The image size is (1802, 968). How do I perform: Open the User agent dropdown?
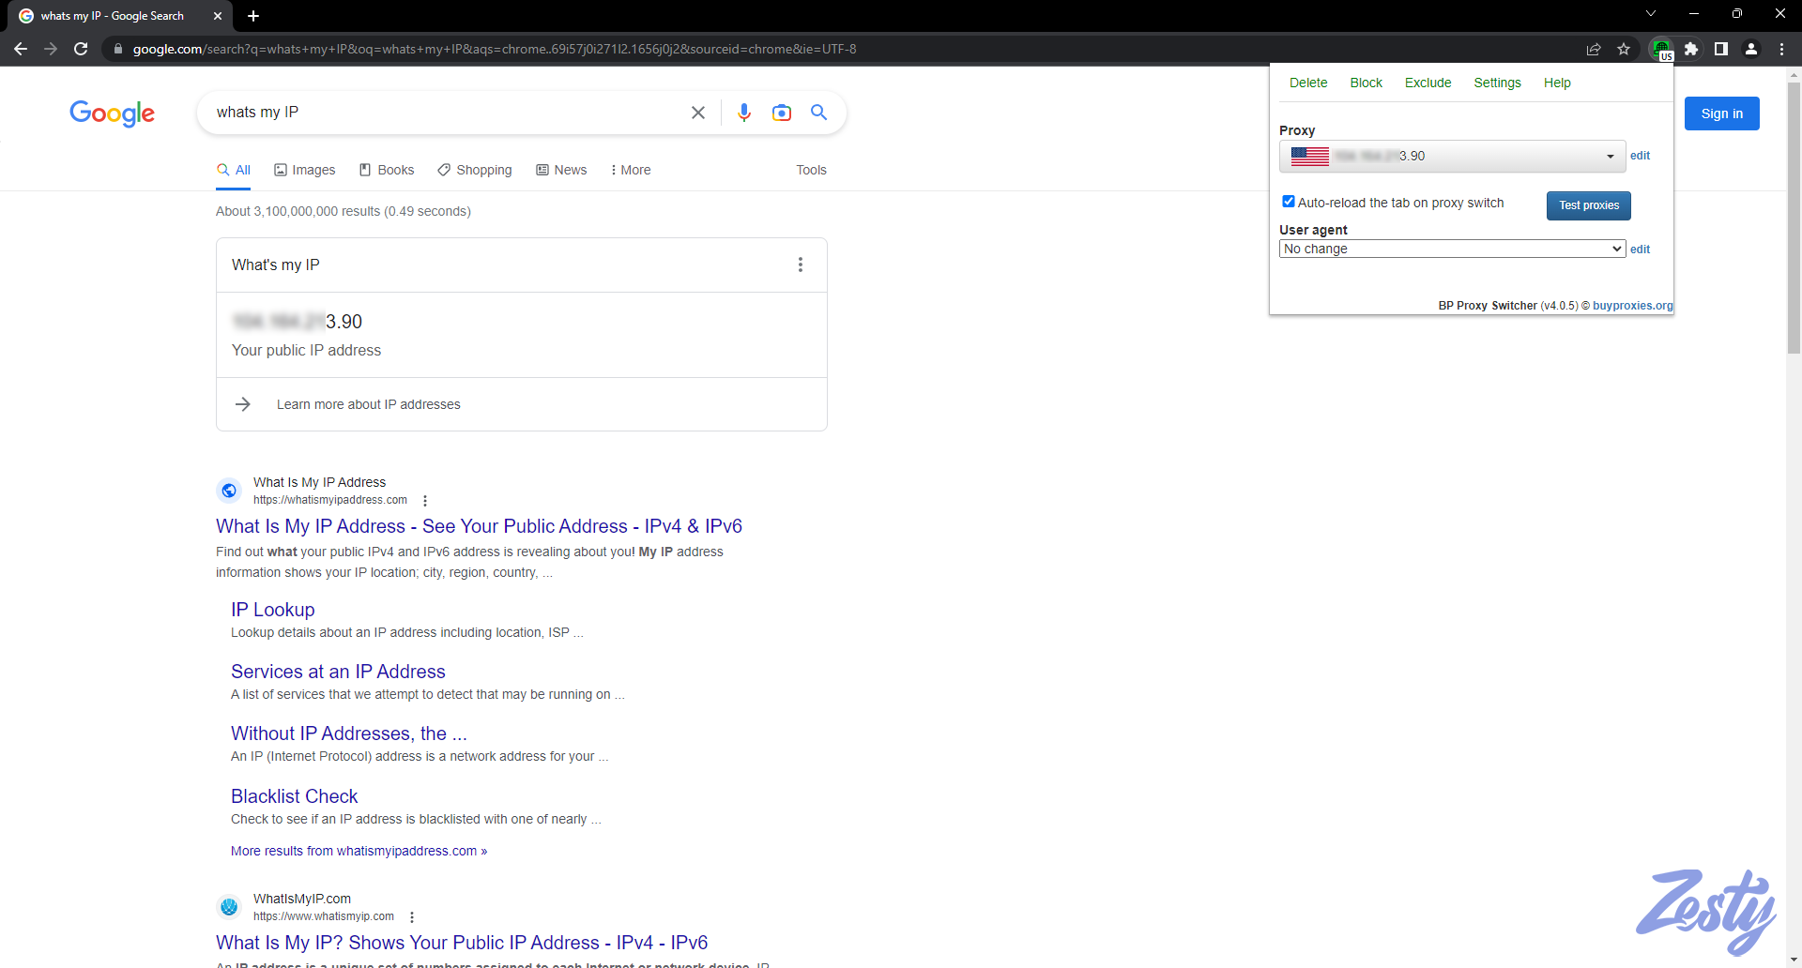tap(1452, 249)
